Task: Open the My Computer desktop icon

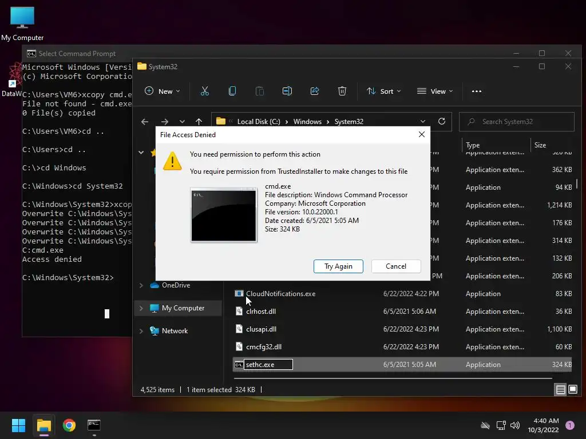Action: pyautogui.click(x=22, y=24)
